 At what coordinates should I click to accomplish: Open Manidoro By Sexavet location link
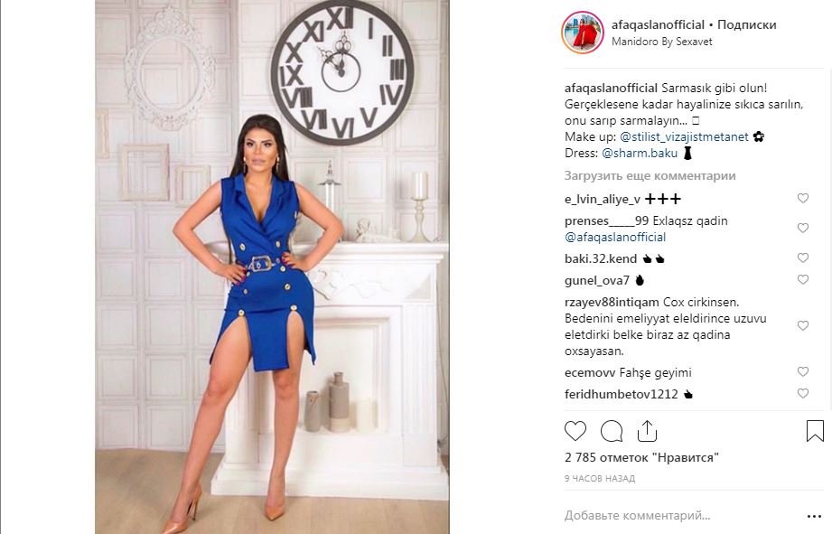click(661, 42)
